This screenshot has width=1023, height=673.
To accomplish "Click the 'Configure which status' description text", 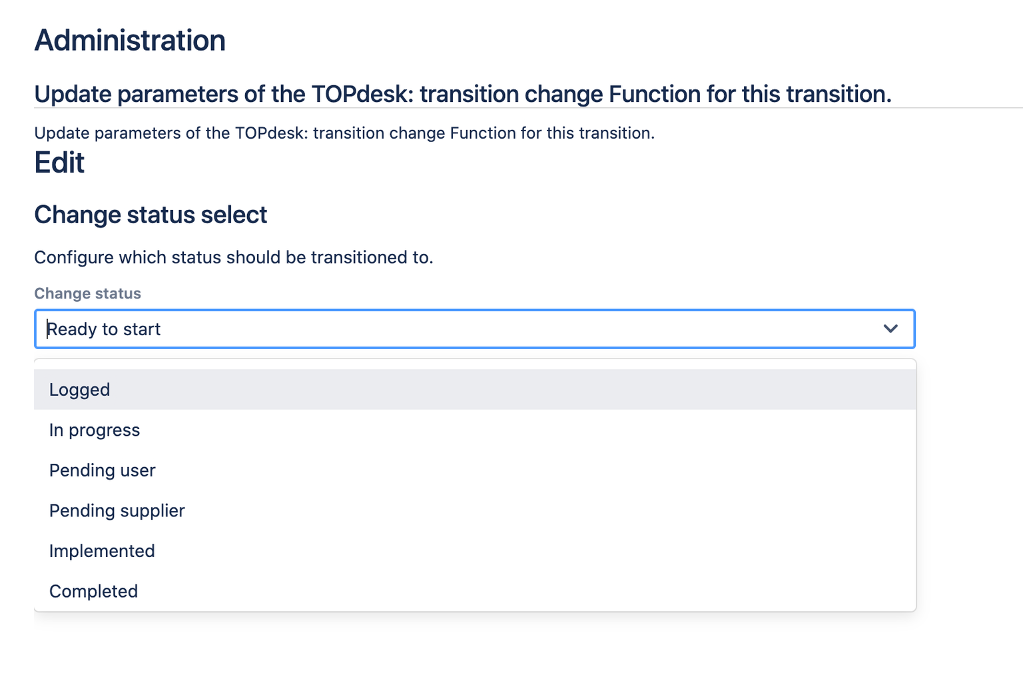I will tap(234, 257).
